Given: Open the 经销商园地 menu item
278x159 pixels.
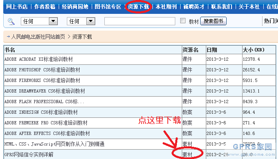Looking at the screenshot, I should 75,7.
